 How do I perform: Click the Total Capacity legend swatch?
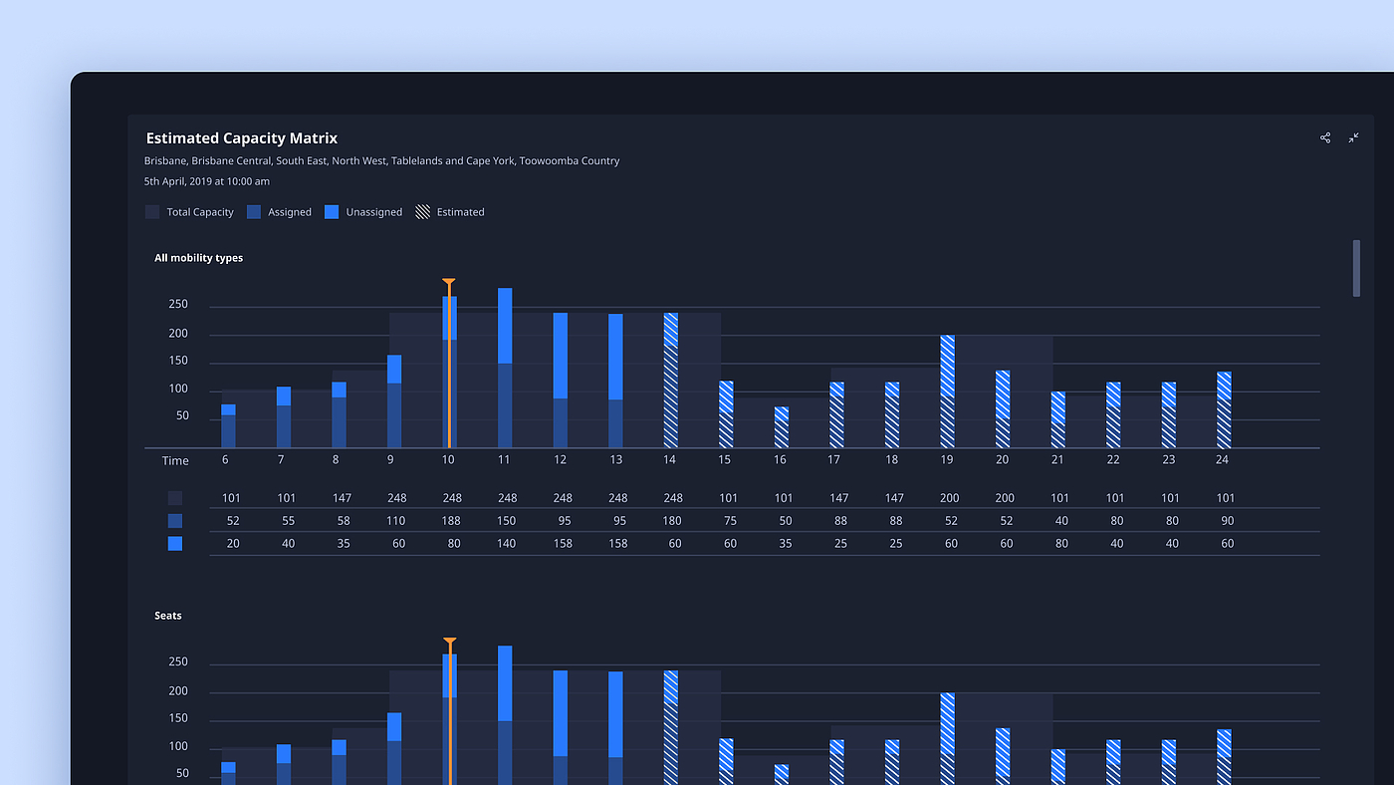(x=152, y=212)
